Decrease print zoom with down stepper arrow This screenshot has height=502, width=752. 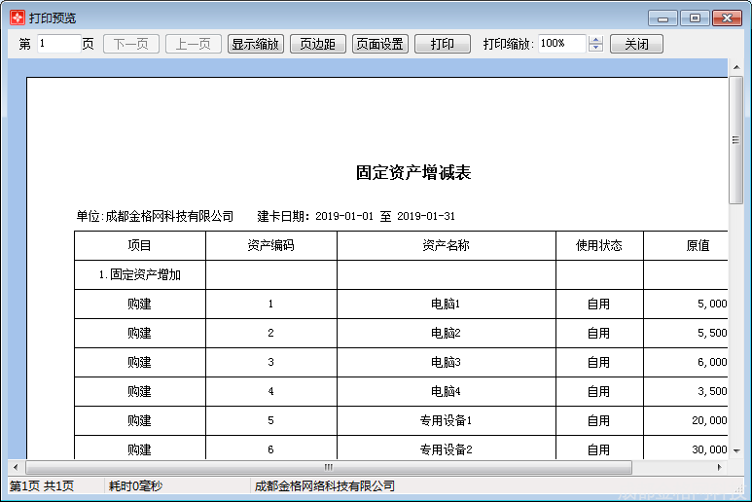tap(596, 49)
